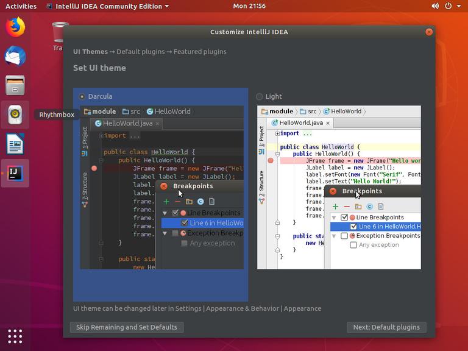Click the Darcula theme preview image

pyautogui.click(x=161, y=188)
